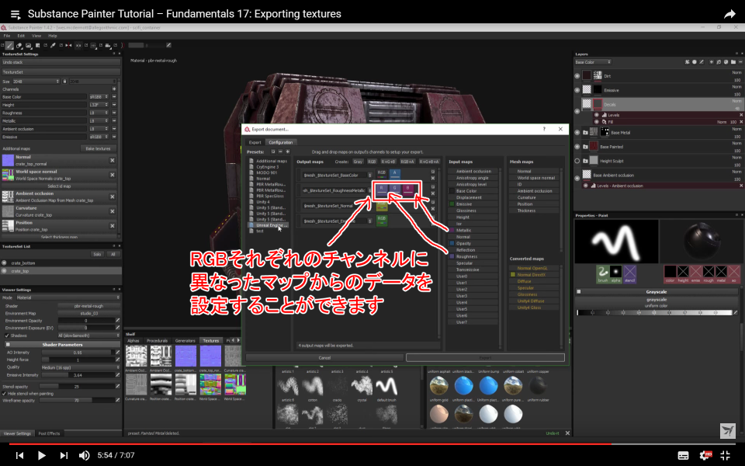Hide the Base Ambient occlusion layer
Image resolution: width=745 pixels, height=466 pixels.
(x=577, y=179)
